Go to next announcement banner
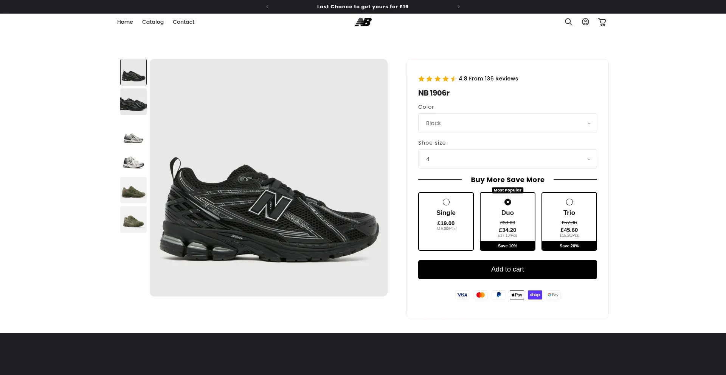The image size is (726, 375). [x=459, y=7]
